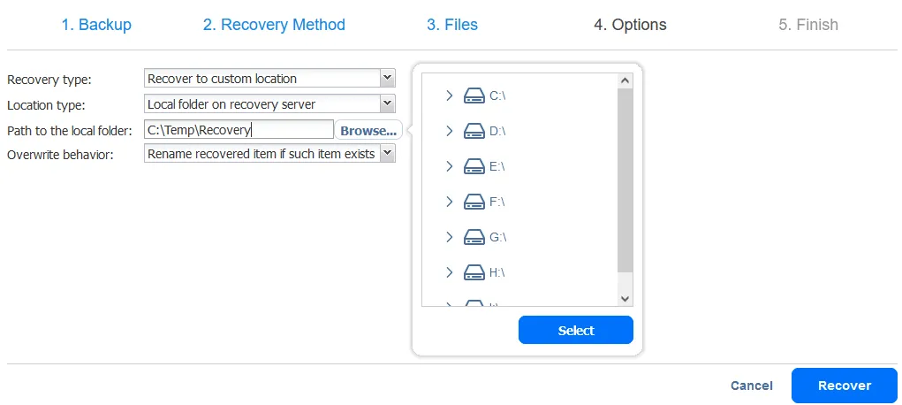This screenshot has height=405, width=902.
Task: Open the Overwrite behavior dropdown
Action: pos(387,154)
